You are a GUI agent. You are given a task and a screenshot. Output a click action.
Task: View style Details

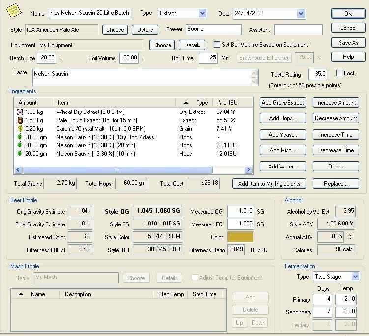[145, 30]
